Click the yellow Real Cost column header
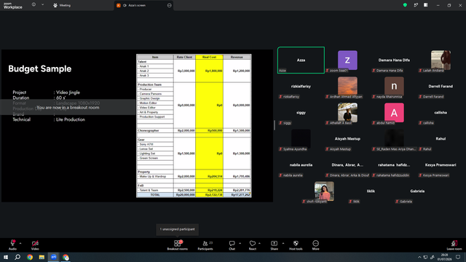 [209, 57]
